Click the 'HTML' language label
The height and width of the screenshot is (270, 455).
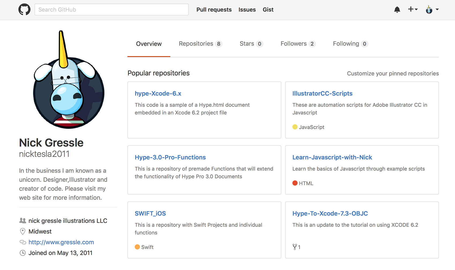pyautogui.click(x=306, y=183)
